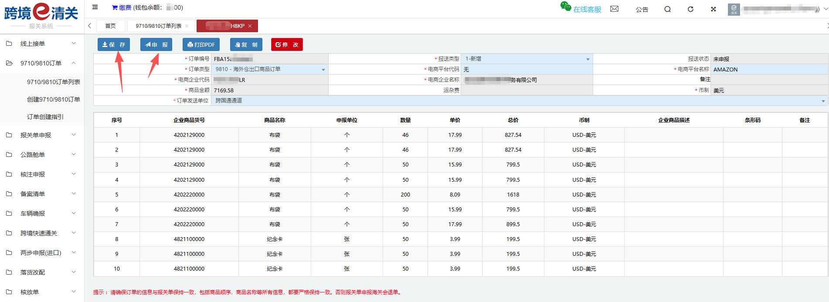
Task: Click the 保存 save button
Action: [x=113, y=44]
